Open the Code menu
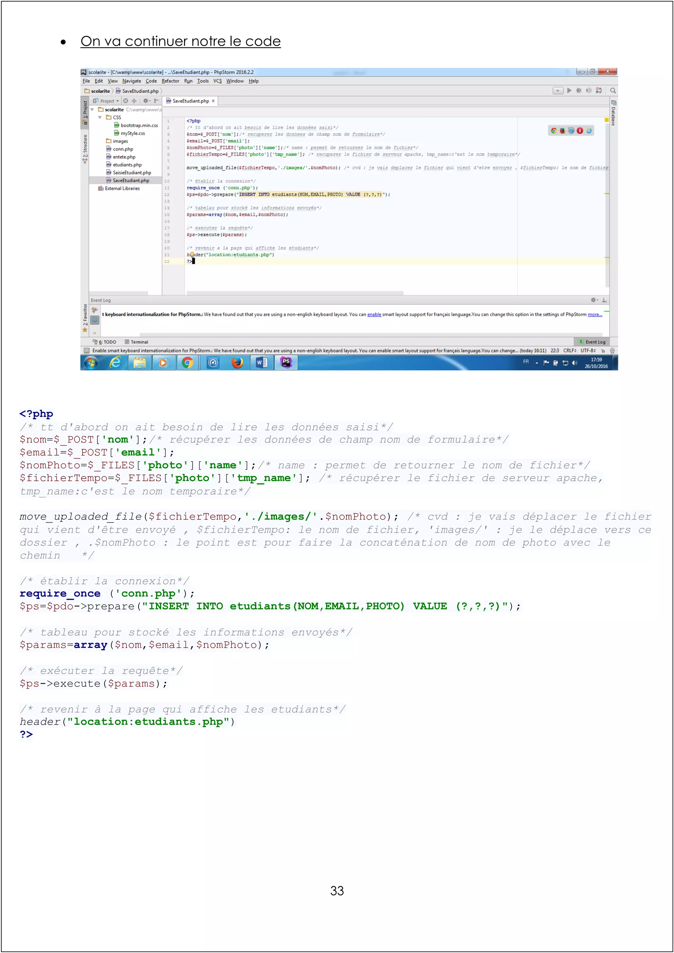 point(151,81)
